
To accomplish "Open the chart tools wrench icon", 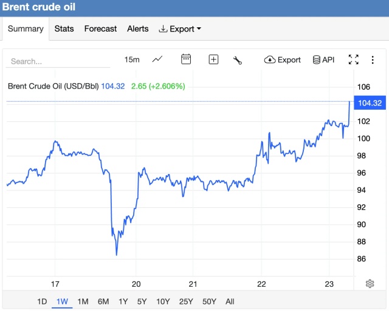I will [238, 59].
